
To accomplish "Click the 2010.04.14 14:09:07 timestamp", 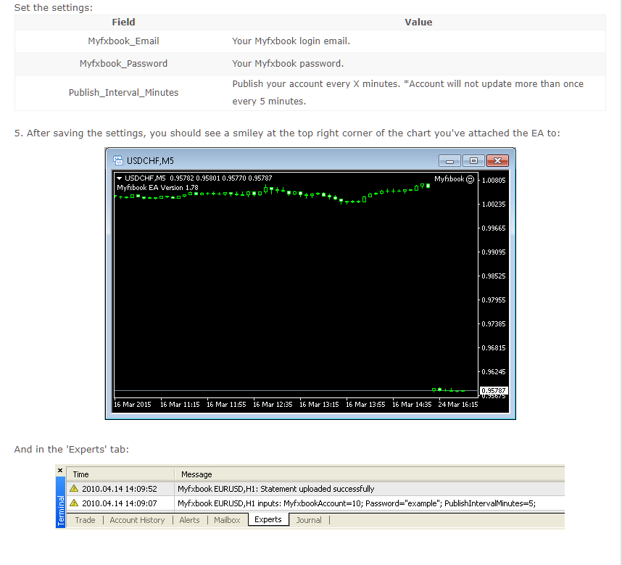I will point(120,503).
